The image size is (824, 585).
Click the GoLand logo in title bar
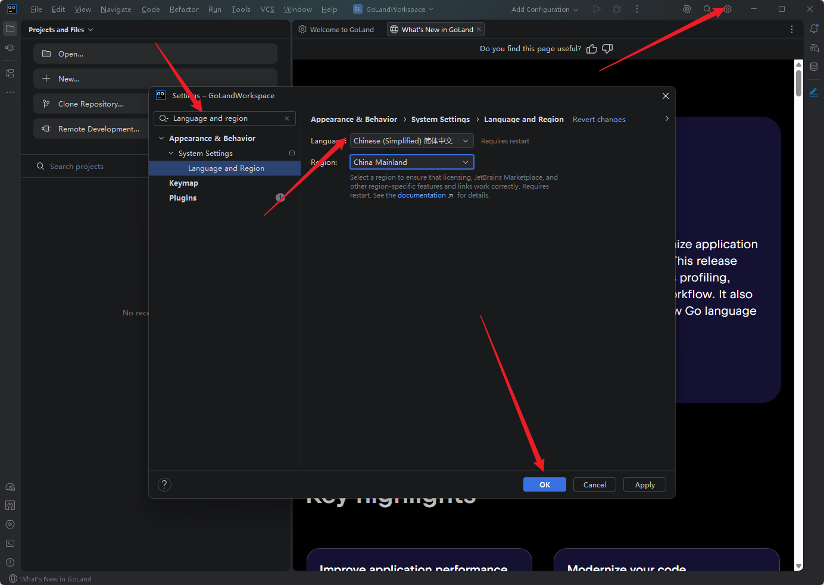pyautogui.click(x=12, y=9)
